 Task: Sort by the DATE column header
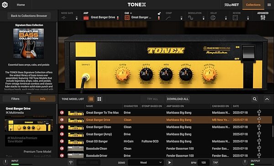pos(236,106)
